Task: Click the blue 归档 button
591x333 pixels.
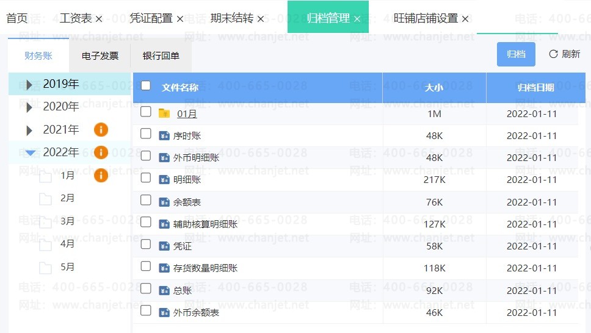Action: tap(516, 54)
